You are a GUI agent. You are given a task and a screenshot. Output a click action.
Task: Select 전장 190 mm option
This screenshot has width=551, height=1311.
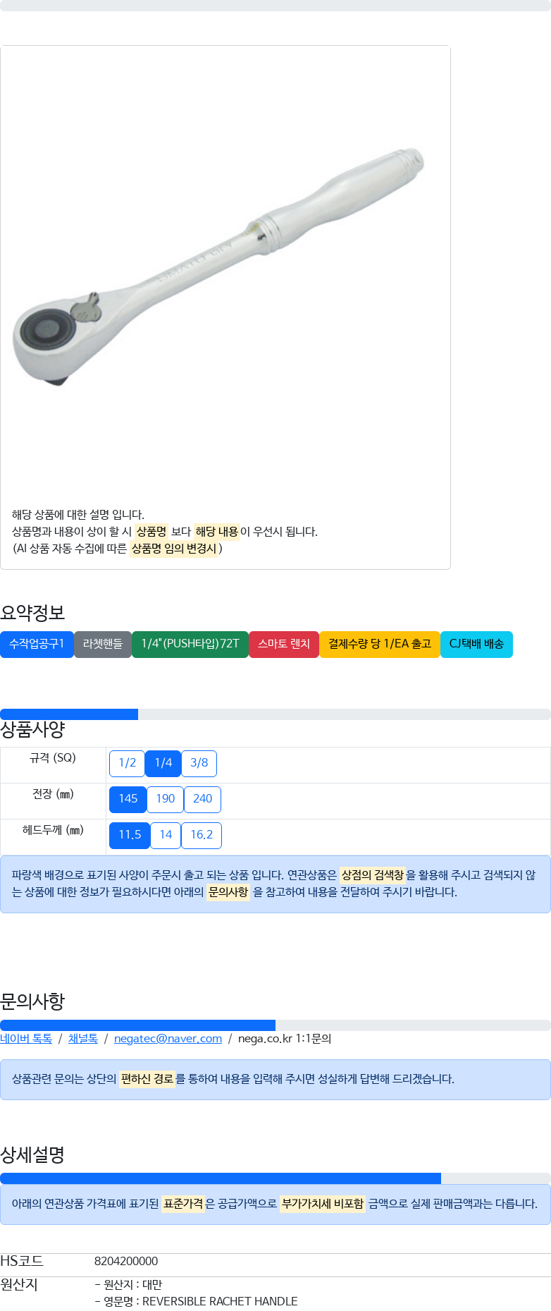(x=166, y=799)
